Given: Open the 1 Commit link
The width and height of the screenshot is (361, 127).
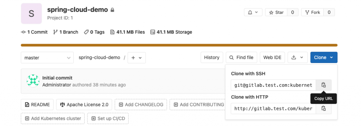Looking at the screenshot, I should [x=34, y=32].
